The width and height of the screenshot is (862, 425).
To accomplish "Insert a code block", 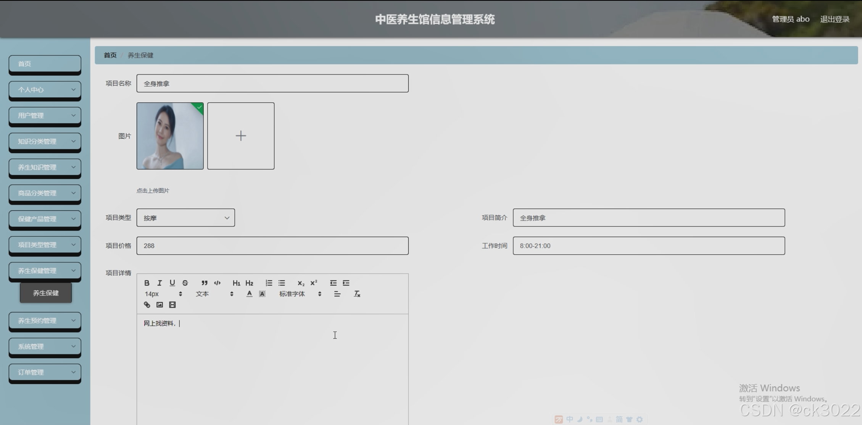I will 217,283.
